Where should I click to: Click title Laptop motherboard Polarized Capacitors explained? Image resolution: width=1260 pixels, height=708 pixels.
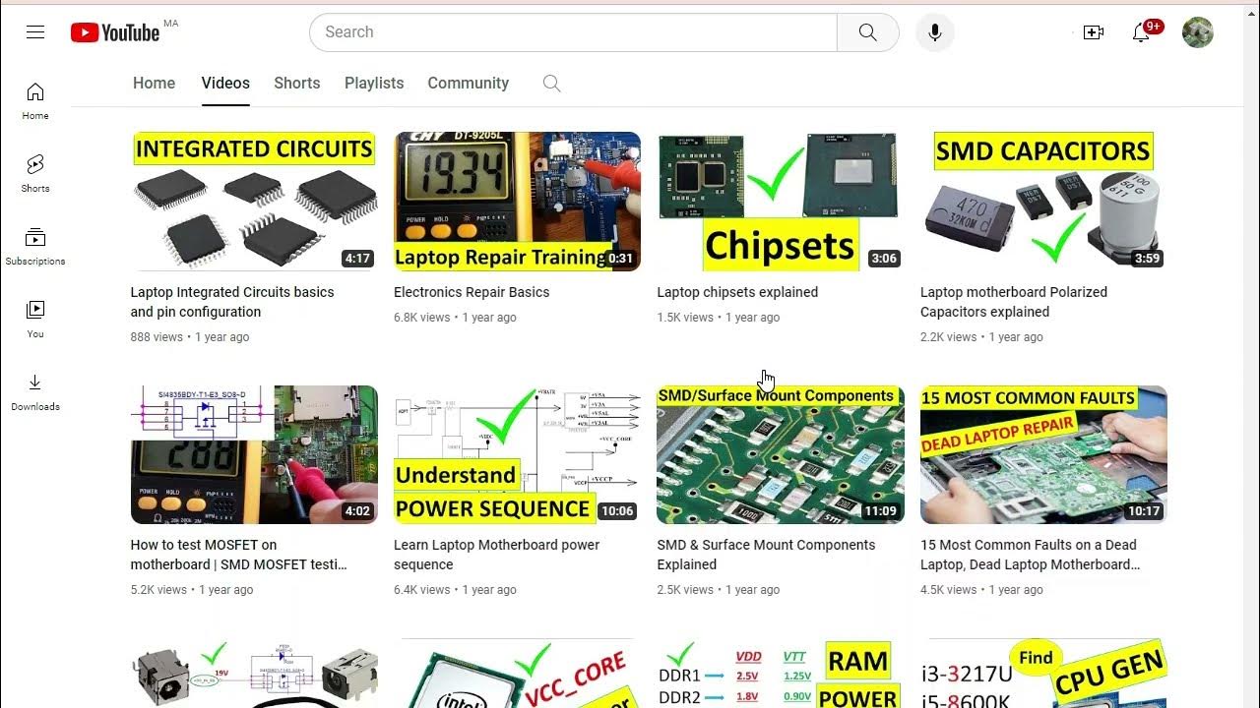pyautogui.click(x=1014, y=302)
